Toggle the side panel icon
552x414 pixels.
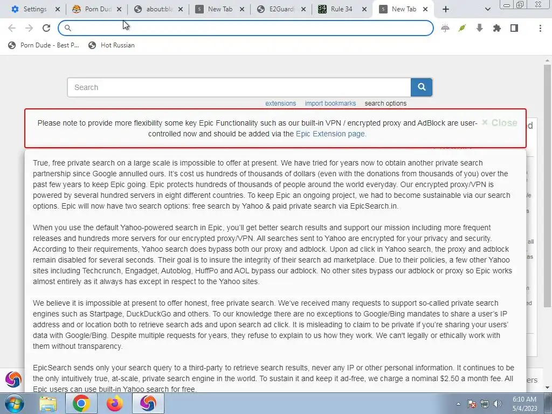(514, 28)
